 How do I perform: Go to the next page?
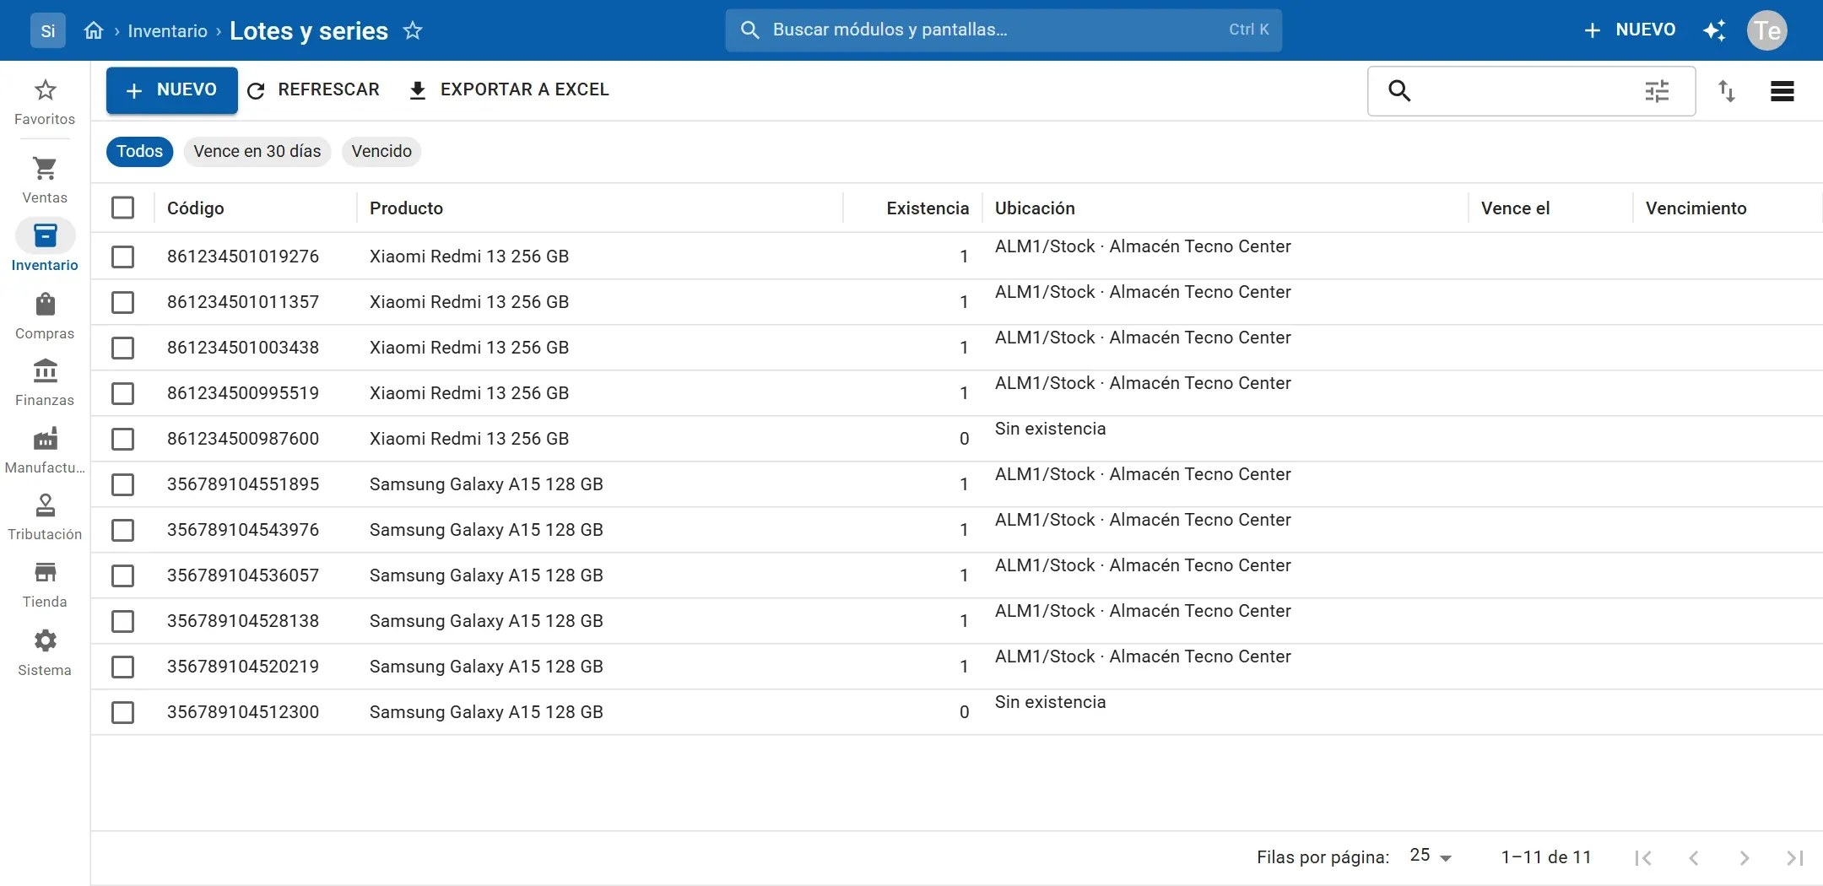pos(1744,857)
